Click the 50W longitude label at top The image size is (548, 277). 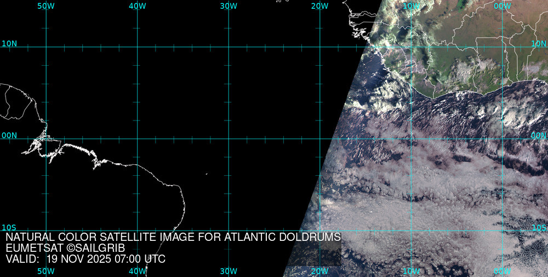point(46,6)
